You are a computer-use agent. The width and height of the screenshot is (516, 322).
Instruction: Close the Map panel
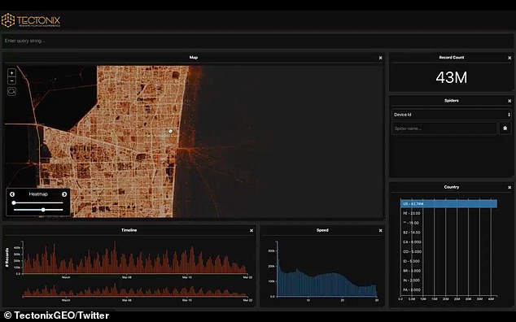(x=380, y=58)
